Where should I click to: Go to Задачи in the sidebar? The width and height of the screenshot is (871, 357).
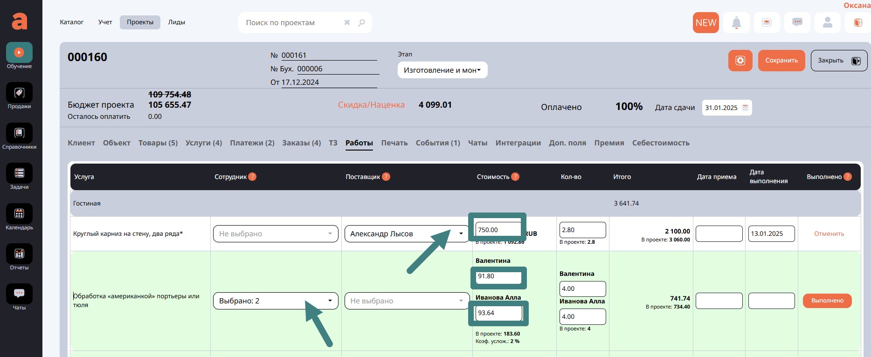tap(19, 173)
